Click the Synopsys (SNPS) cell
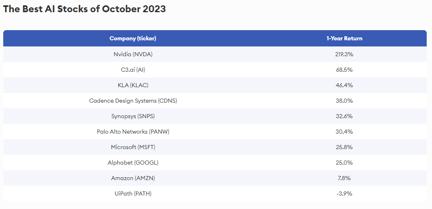The width and height of the screenshot is (432, 209). [133, 116]
